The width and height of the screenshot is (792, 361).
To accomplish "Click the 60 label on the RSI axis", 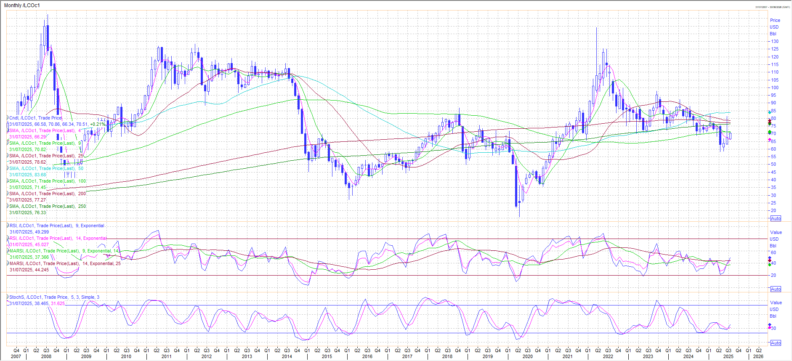I will pyautogui.click(x=773, y=252).
